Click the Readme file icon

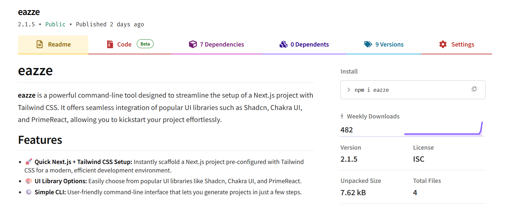(x=40, y=45)
